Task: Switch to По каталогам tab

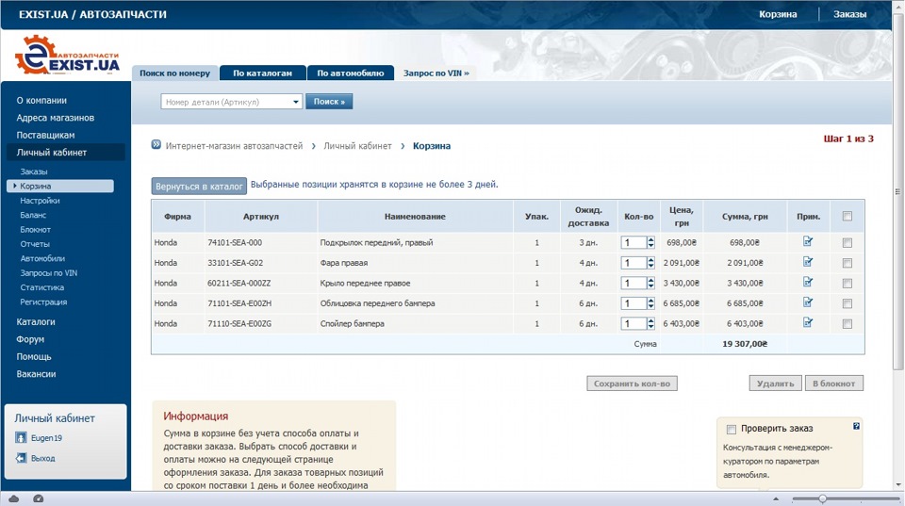Action: pos(263,73)
